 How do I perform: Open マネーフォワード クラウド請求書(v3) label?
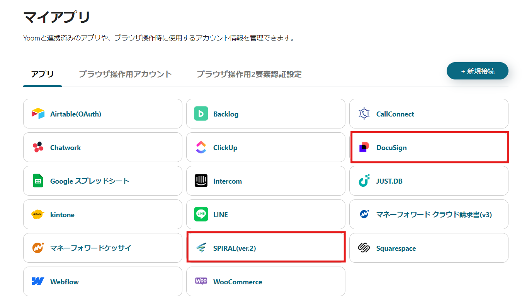pyautogui.click(x=434, y=215)
